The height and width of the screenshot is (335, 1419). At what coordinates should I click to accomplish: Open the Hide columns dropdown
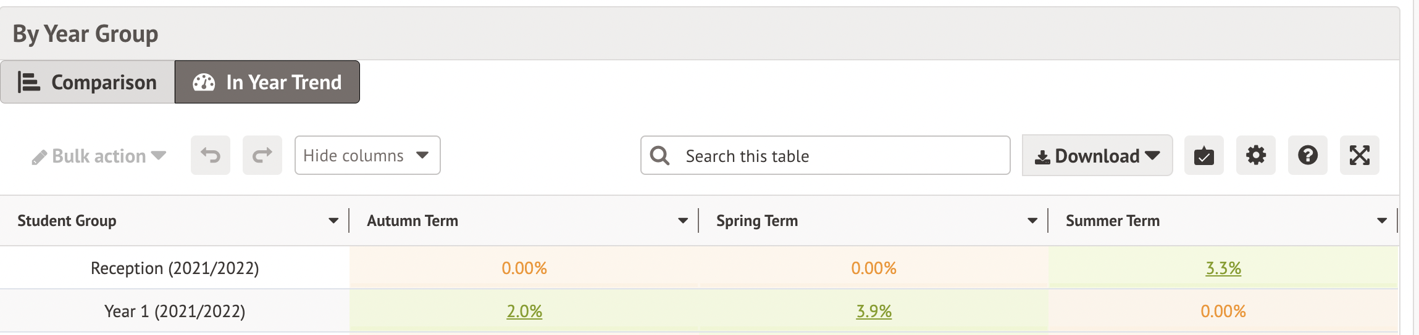pos(367,155)
